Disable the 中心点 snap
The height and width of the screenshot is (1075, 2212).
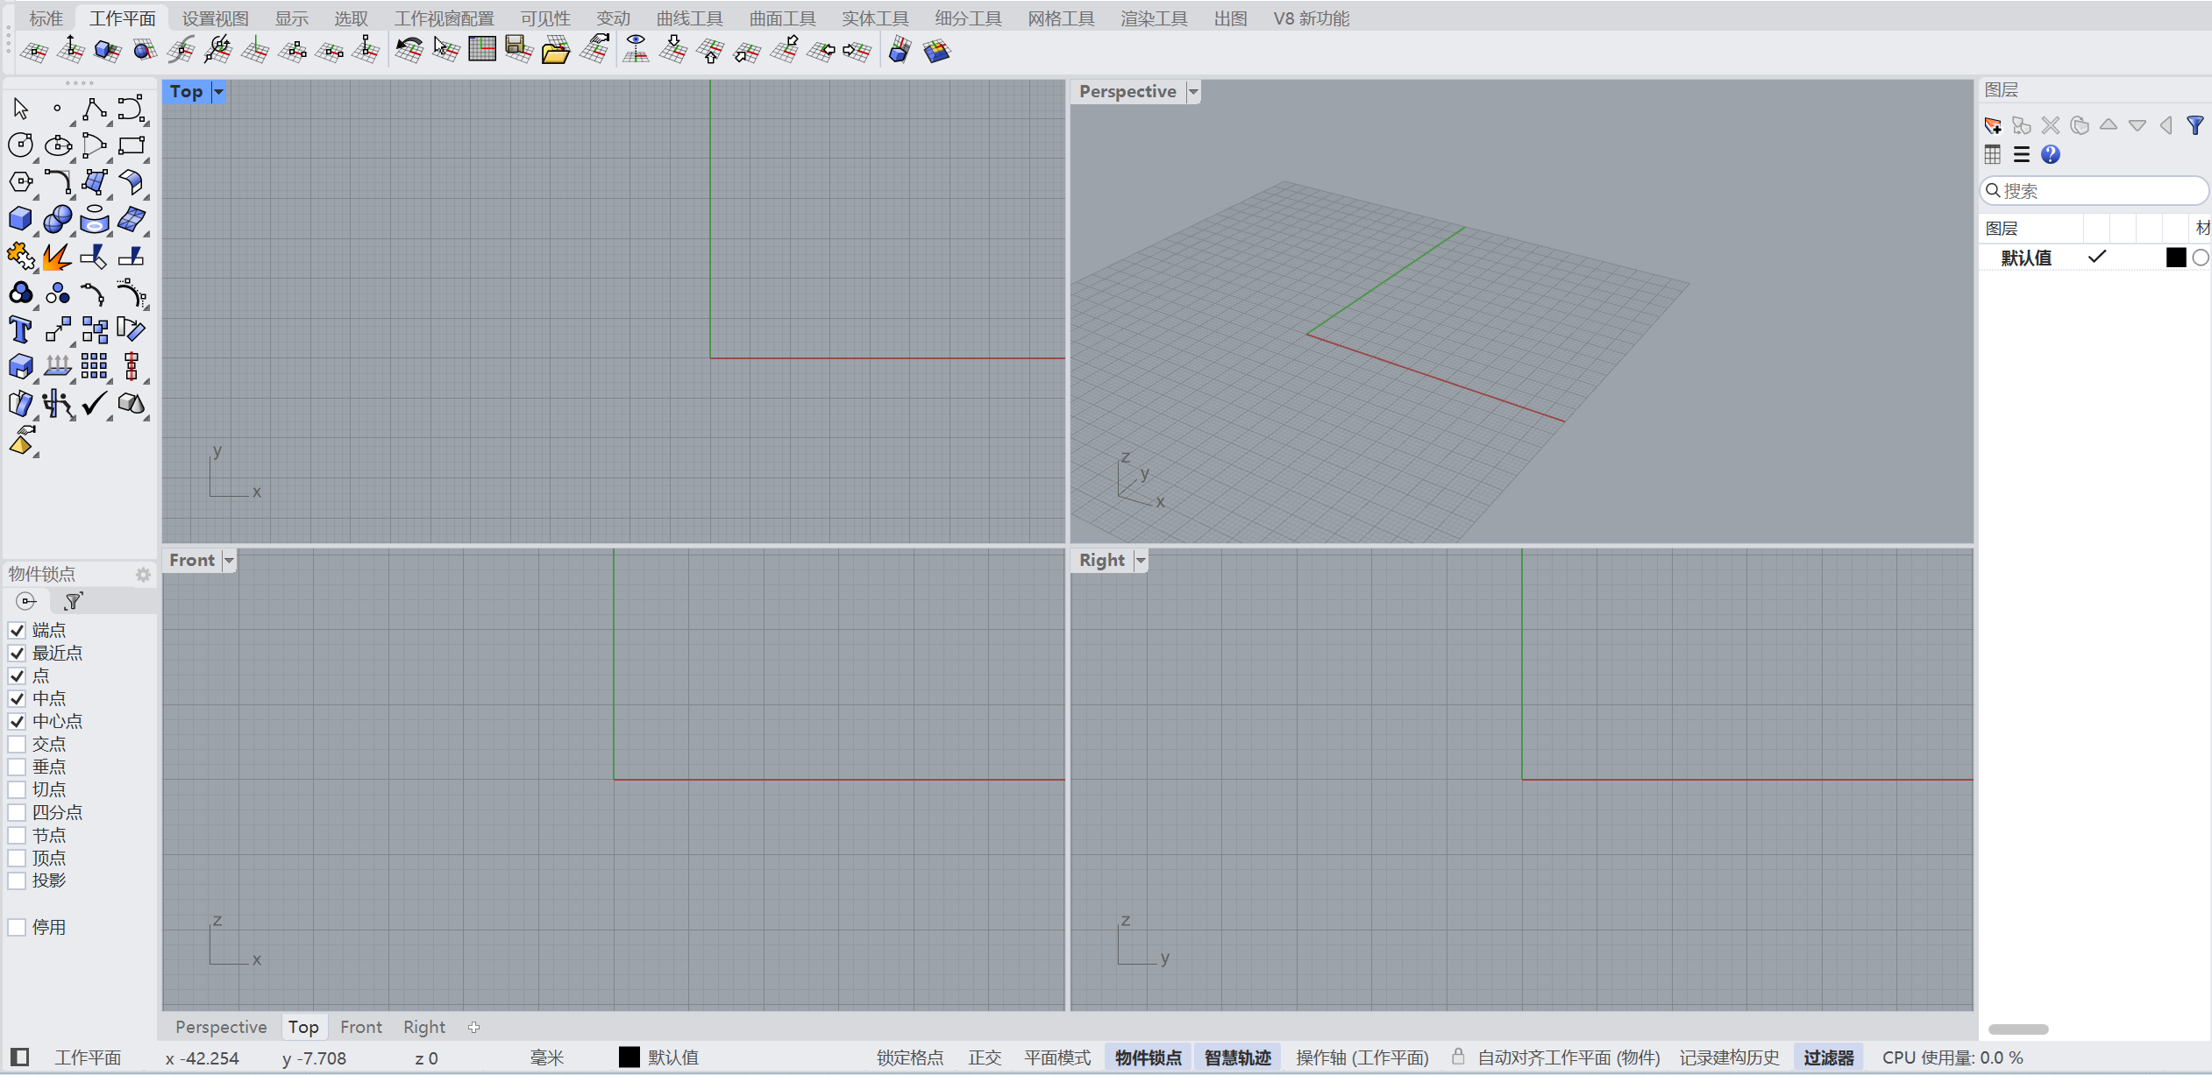(17, 721)
